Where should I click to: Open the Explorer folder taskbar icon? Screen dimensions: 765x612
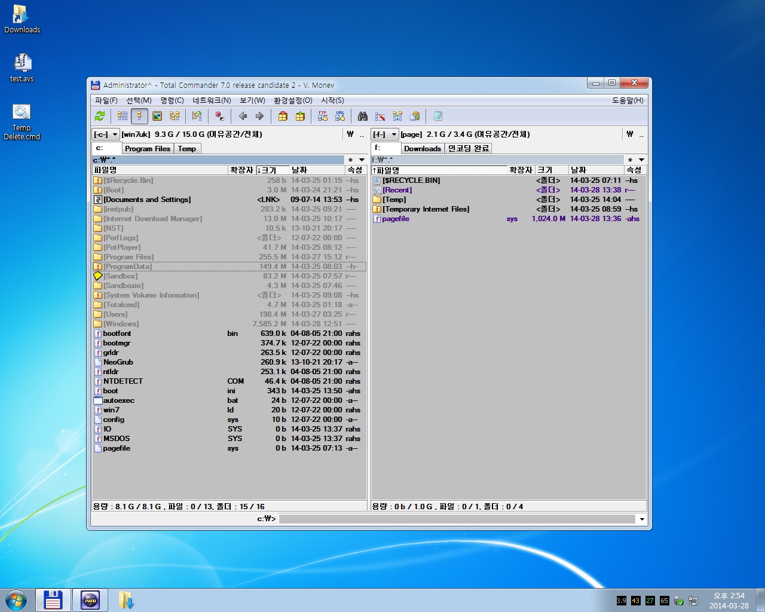coord(126,600)
